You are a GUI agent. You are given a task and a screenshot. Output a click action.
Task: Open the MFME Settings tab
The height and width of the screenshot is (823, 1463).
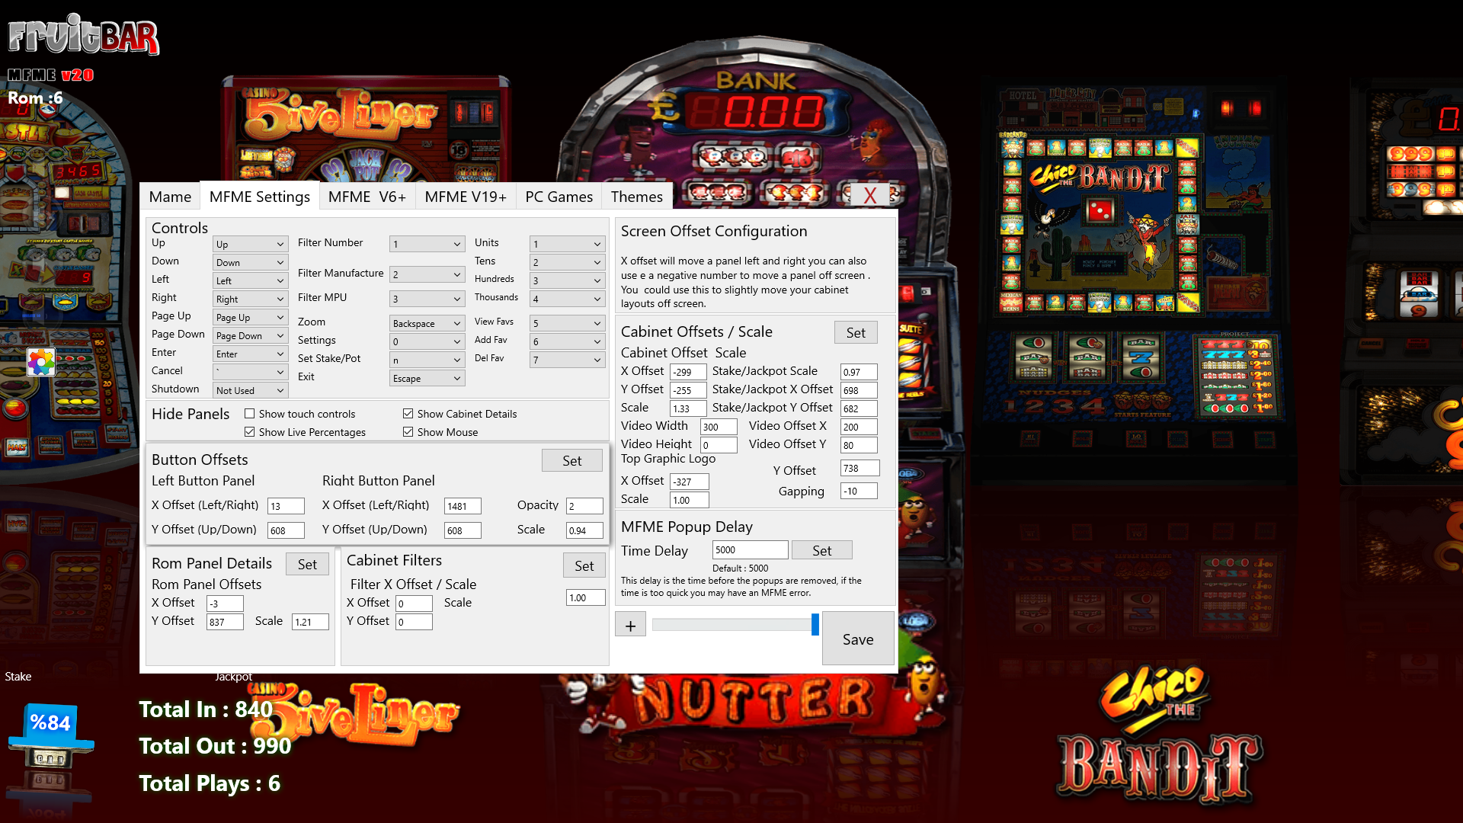pyautogui.click(x=260, y=197)
